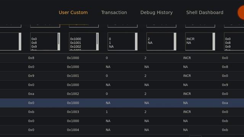
Task: Switch to the User Custom tab
Action: (x=73, y=13)
